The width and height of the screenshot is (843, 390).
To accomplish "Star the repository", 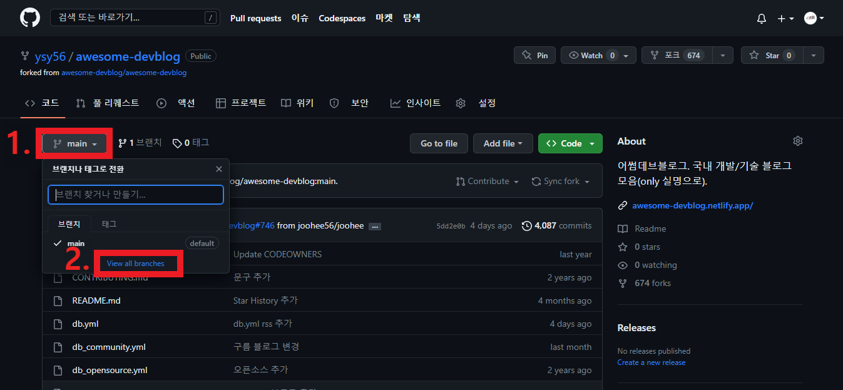I will point(772,55).
